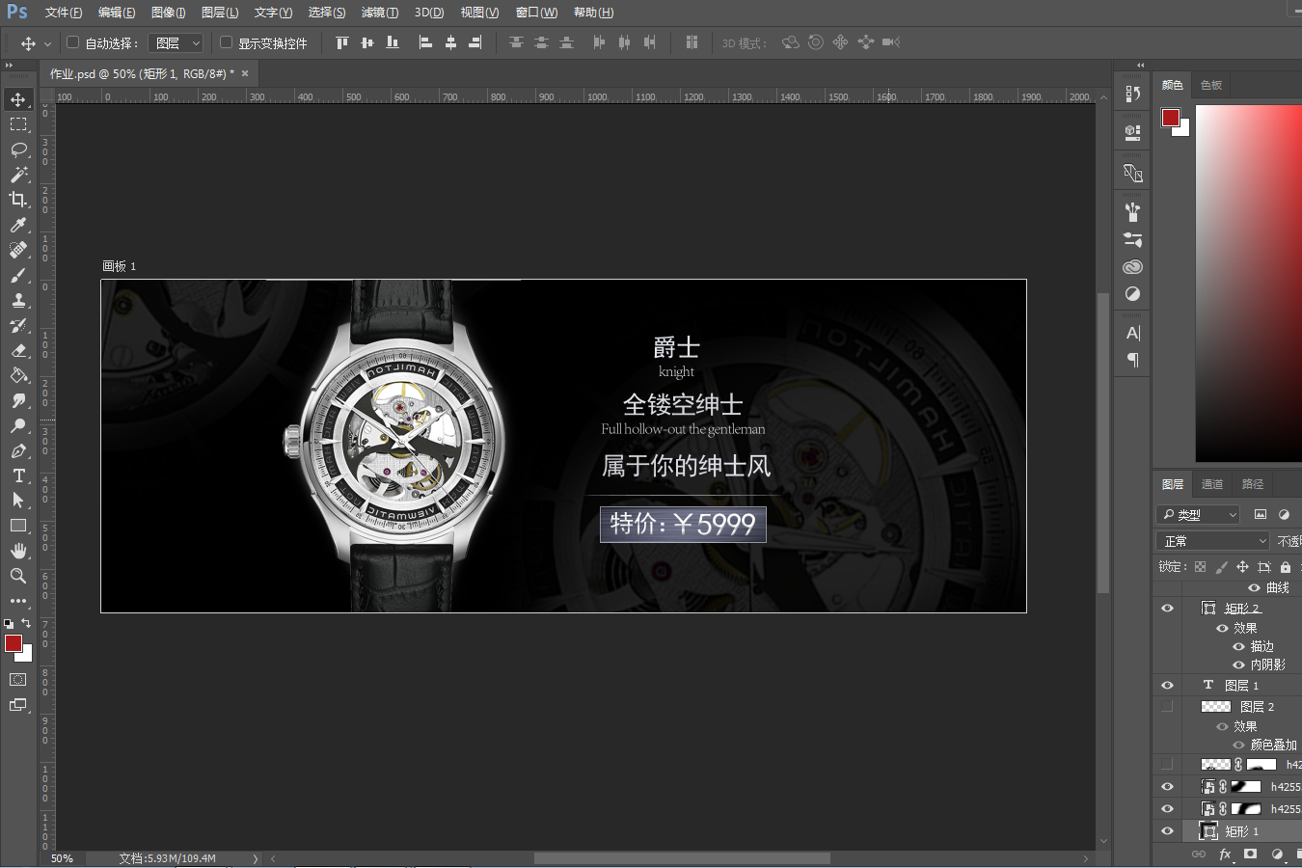Open the Character panel icon
This screenshot has width=1302, height=868.
(1133, 333)
